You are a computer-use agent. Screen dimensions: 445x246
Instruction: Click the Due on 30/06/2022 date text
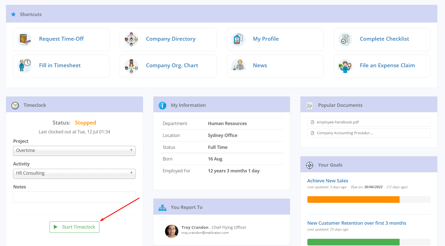367,187
